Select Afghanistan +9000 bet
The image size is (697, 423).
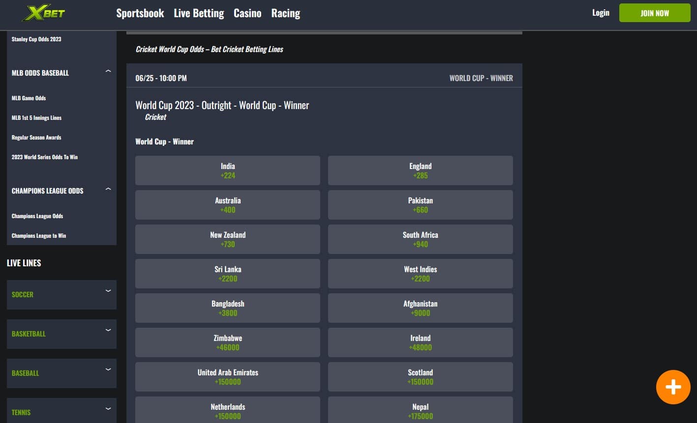421,308
